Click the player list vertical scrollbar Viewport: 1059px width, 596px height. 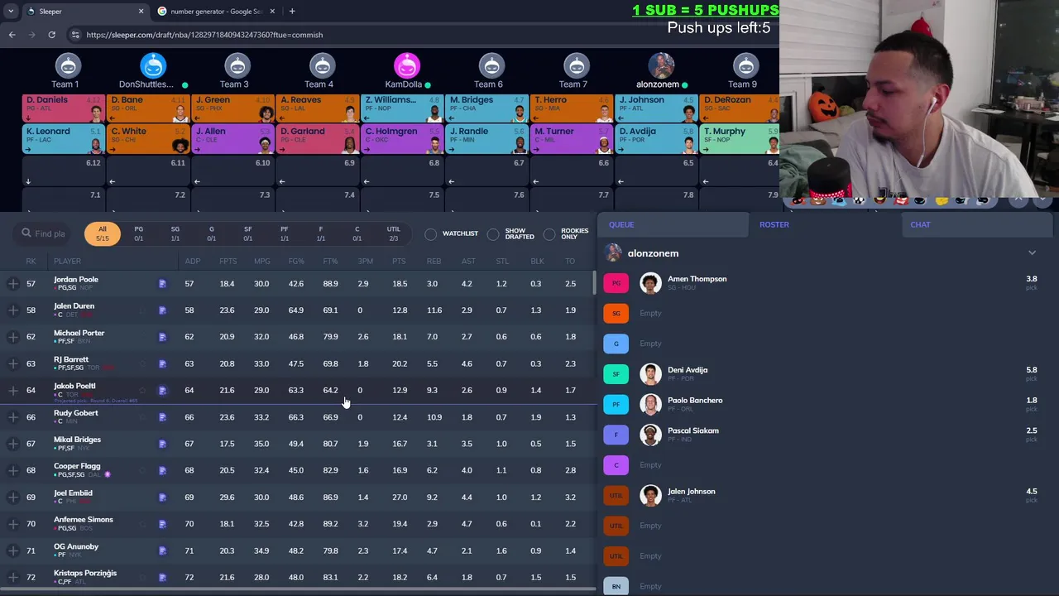(594, 281)
